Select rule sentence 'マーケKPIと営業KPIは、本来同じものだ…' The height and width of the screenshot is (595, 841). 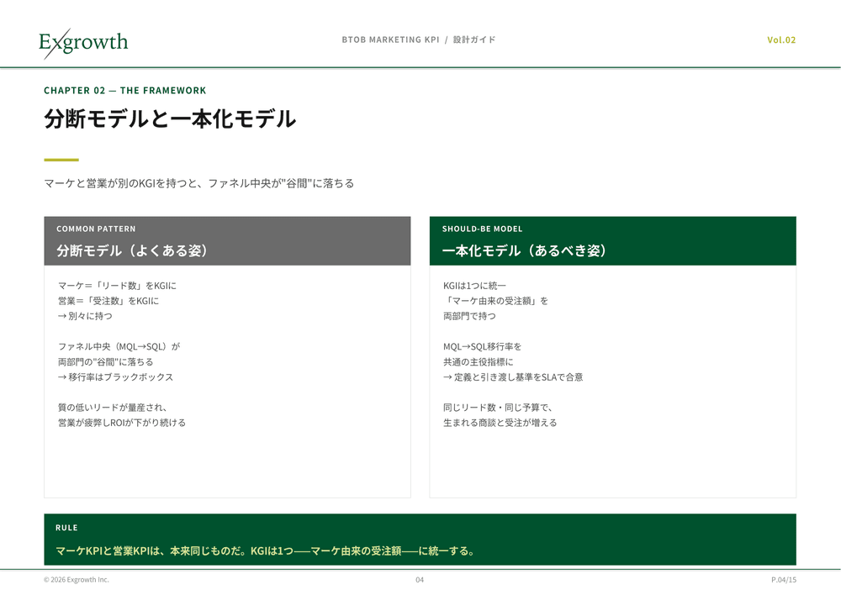tap(266, 550)
